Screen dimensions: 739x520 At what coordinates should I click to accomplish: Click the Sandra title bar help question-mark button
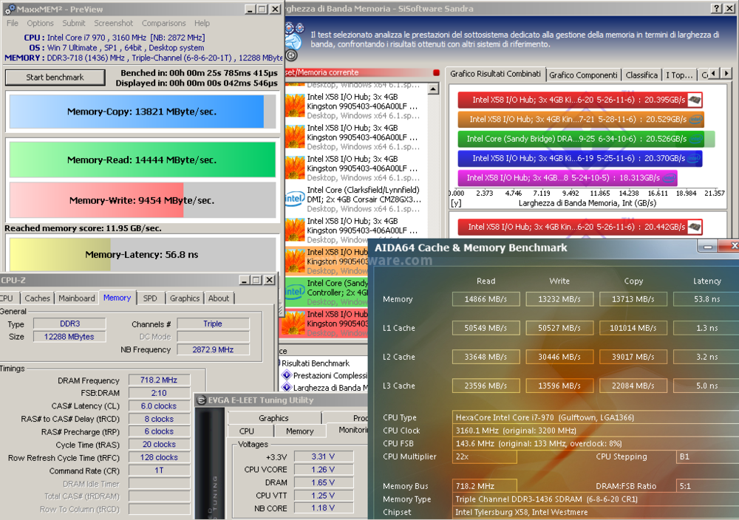716,8
